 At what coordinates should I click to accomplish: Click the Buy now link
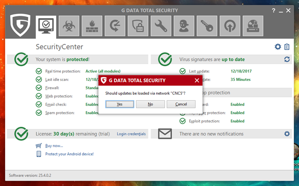click(54, 146)
